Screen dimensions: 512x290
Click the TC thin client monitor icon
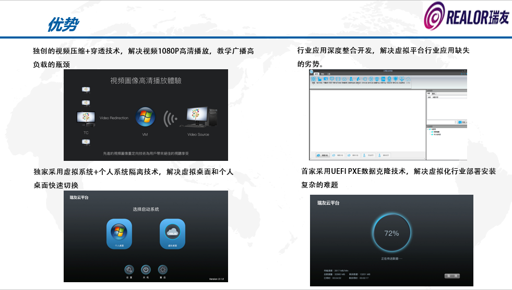(x=86, y=118)
